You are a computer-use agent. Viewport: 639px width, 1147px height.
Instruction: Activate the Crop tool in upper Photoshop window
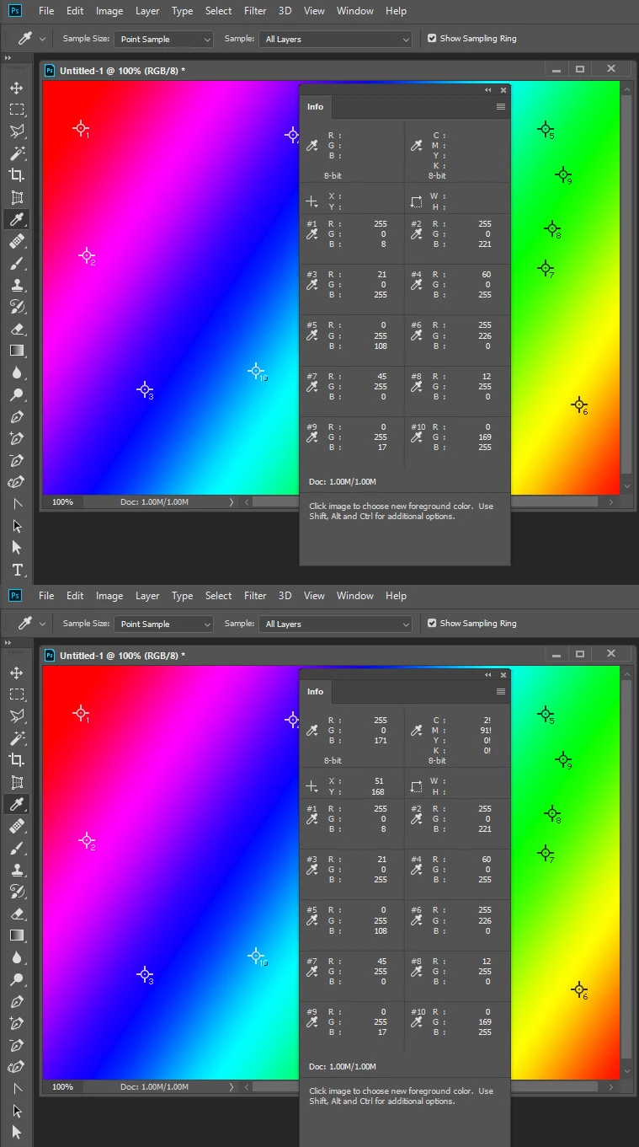tap(16, 175)
